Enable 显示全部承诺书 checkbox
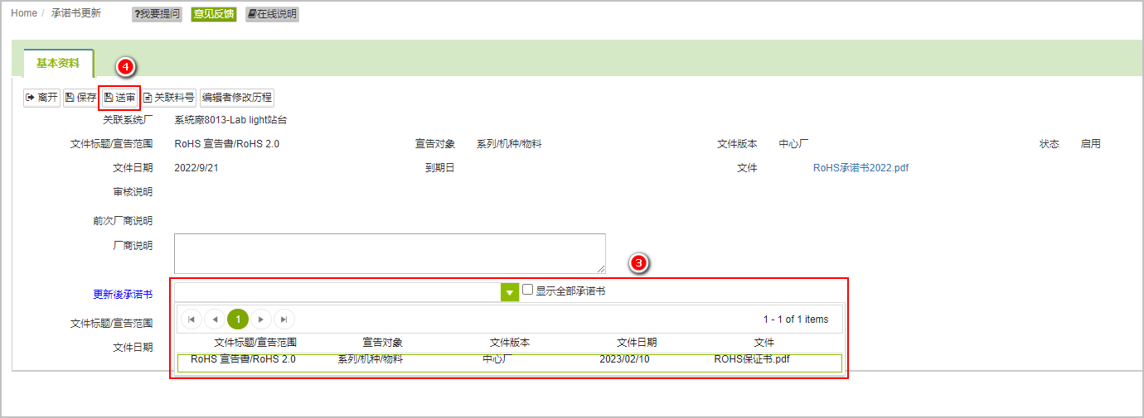The height and width of the screenshot is (418, 1144). point(528,290)
